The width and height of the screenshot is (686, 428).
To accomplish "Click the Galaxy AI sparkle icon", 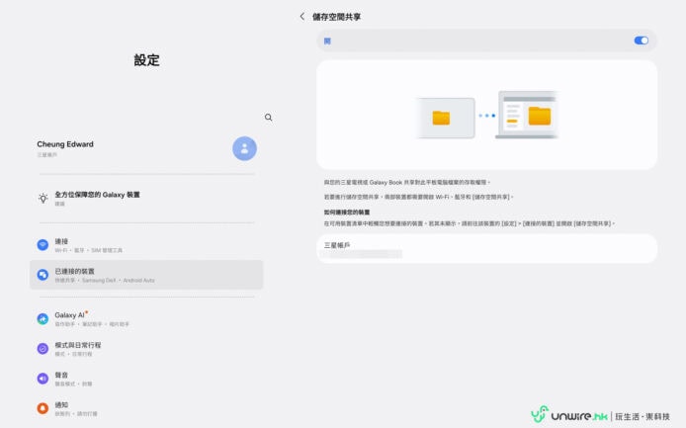I will 43,319.
